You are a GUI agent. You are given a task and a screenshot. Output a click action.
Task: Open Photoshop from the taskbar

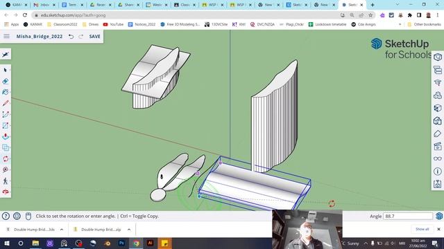pos(121,243)
